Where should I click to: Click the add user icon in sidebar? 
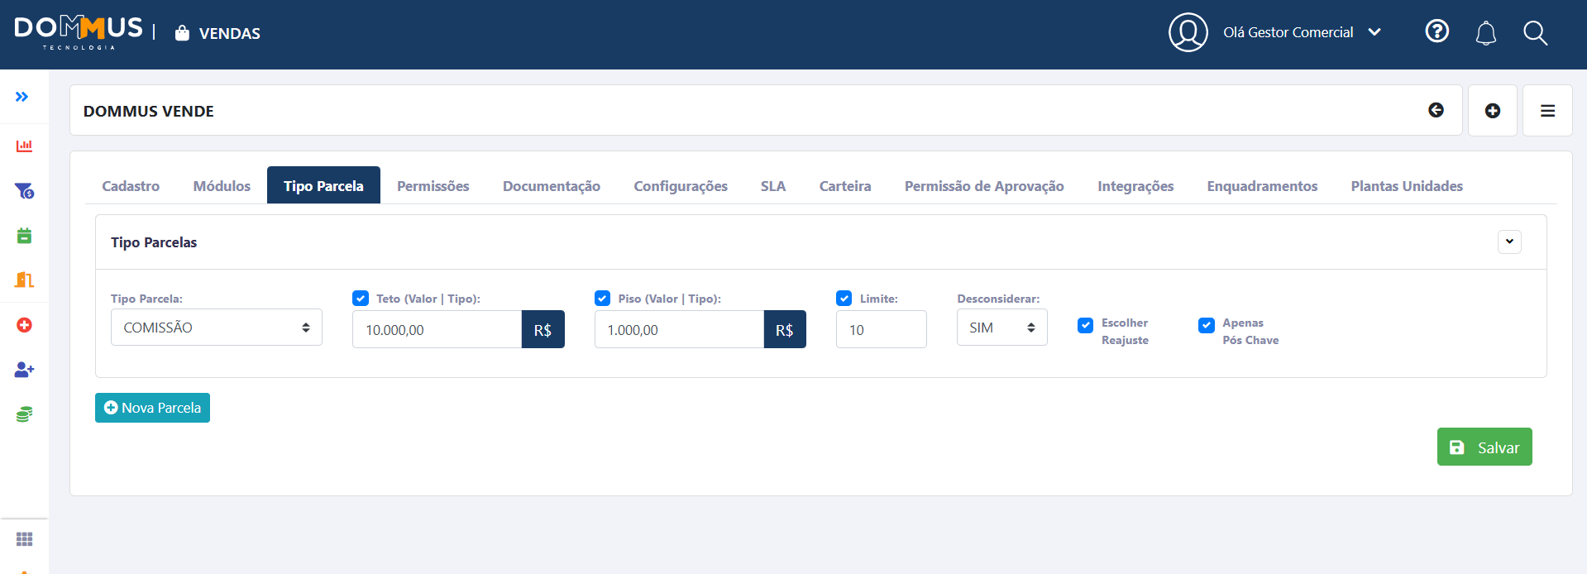[24, 370]
